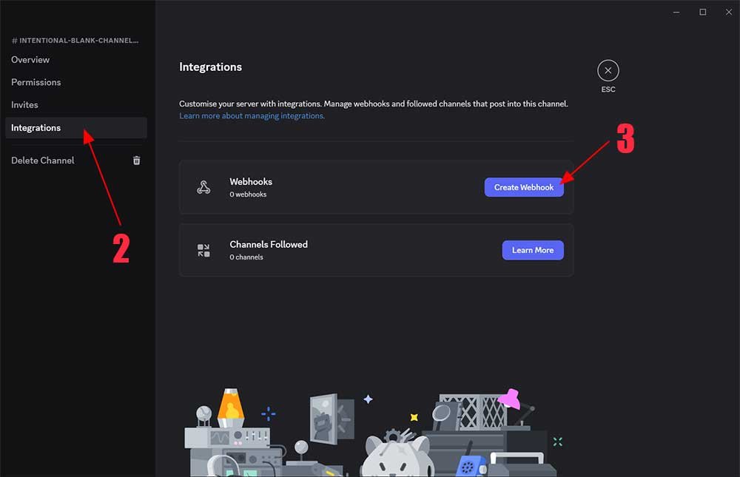Click the '# INTENTIONAL-BLANK-CHANNEL' sidebar header
The image size is (740, 477).
coord(75,41)
